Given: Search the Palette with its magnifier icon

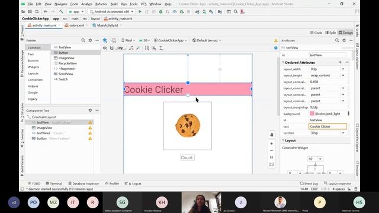Looking at the screenshot, I should pyautogui.click(x=83, y=40).
